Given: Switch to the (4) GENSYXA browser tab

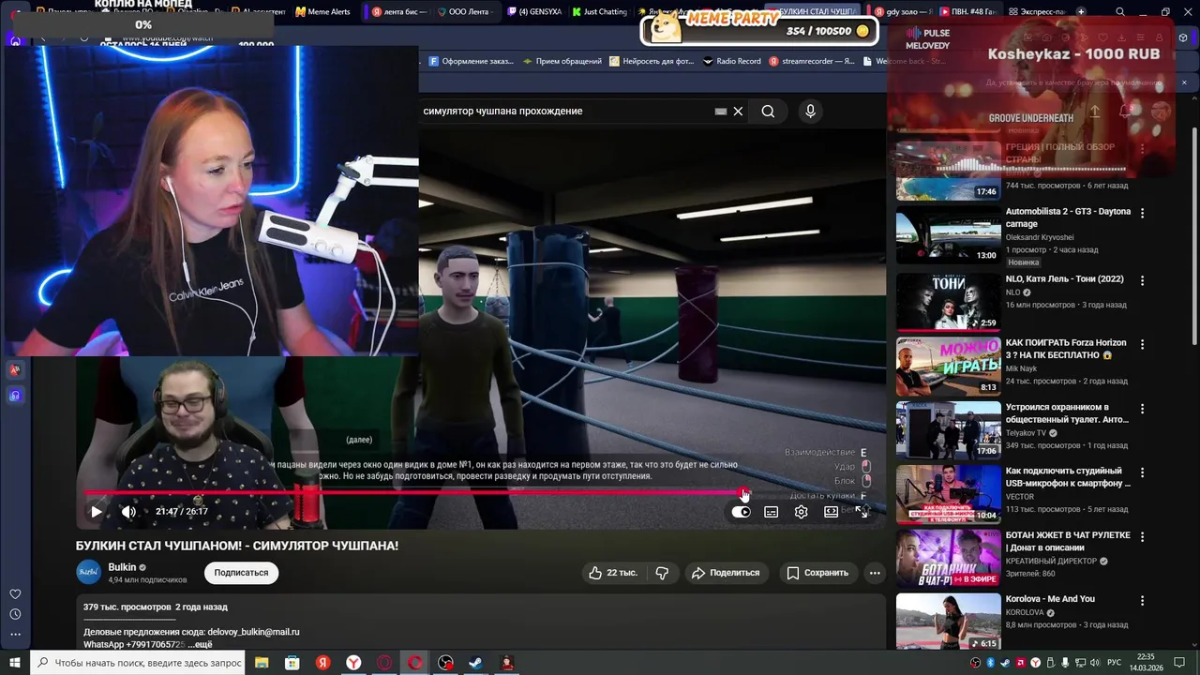Looking at the screenshot, I should coord(533,12).
